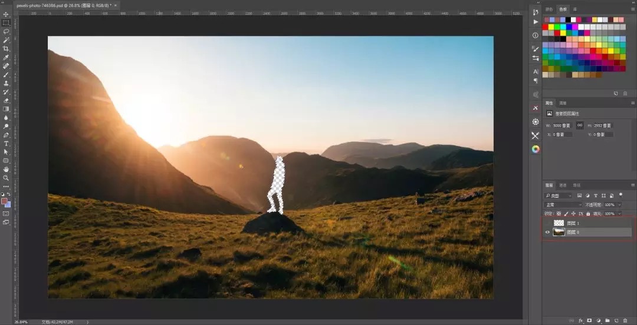This screenshot has height=325, width=637.
Task: Open the crossed brushes plugin icon
Action: (536, 135)
